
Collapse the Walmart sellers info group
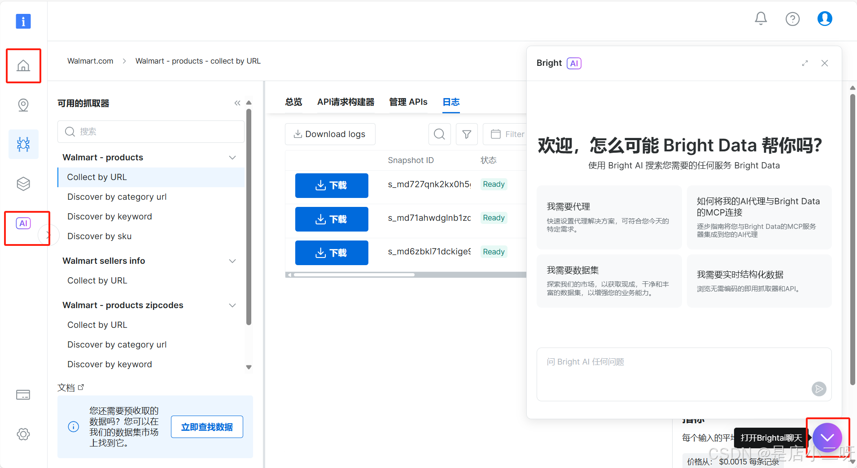click(232, 261)
